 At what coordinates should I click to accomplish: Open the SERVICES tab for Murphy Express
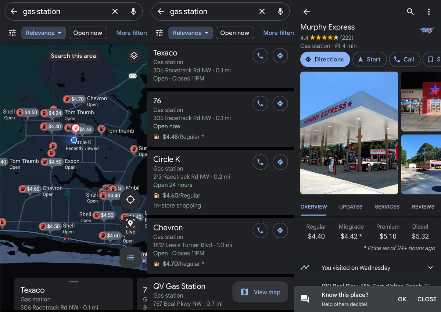click(x=387, y=207)
